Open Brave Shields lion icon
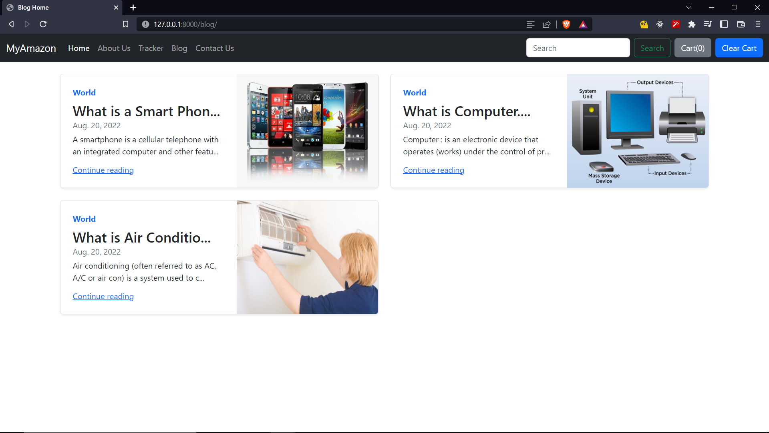The image size is (769, 433). (566, 24)
